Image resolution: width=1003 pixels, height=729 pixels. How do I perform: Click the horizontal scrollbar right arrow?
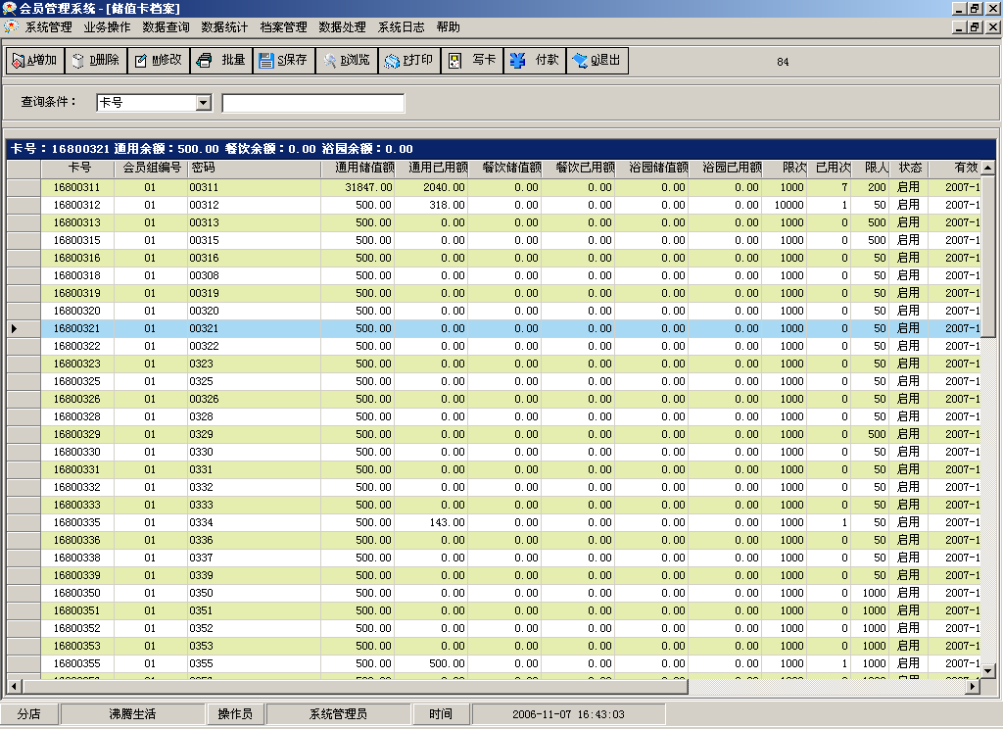[973, 687]
